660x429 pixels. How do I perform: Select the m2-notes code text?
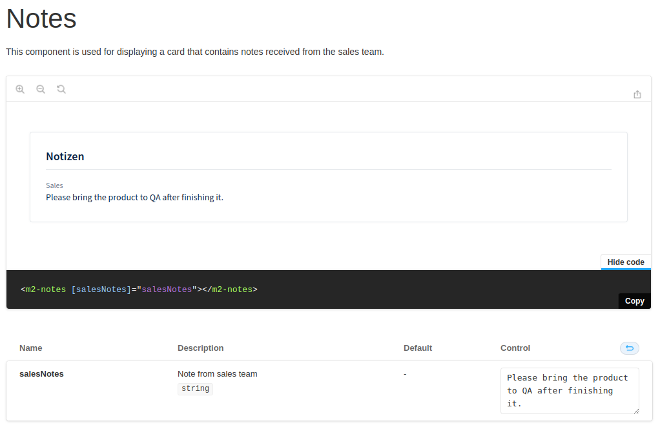(139, 289)
